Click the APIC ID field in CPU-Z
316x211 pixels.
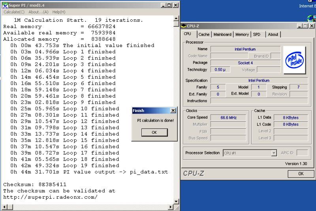coord(302,153)
